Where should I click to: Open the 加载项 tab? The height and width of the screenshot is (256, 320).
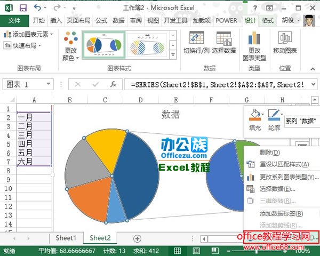tap(202, 20)
